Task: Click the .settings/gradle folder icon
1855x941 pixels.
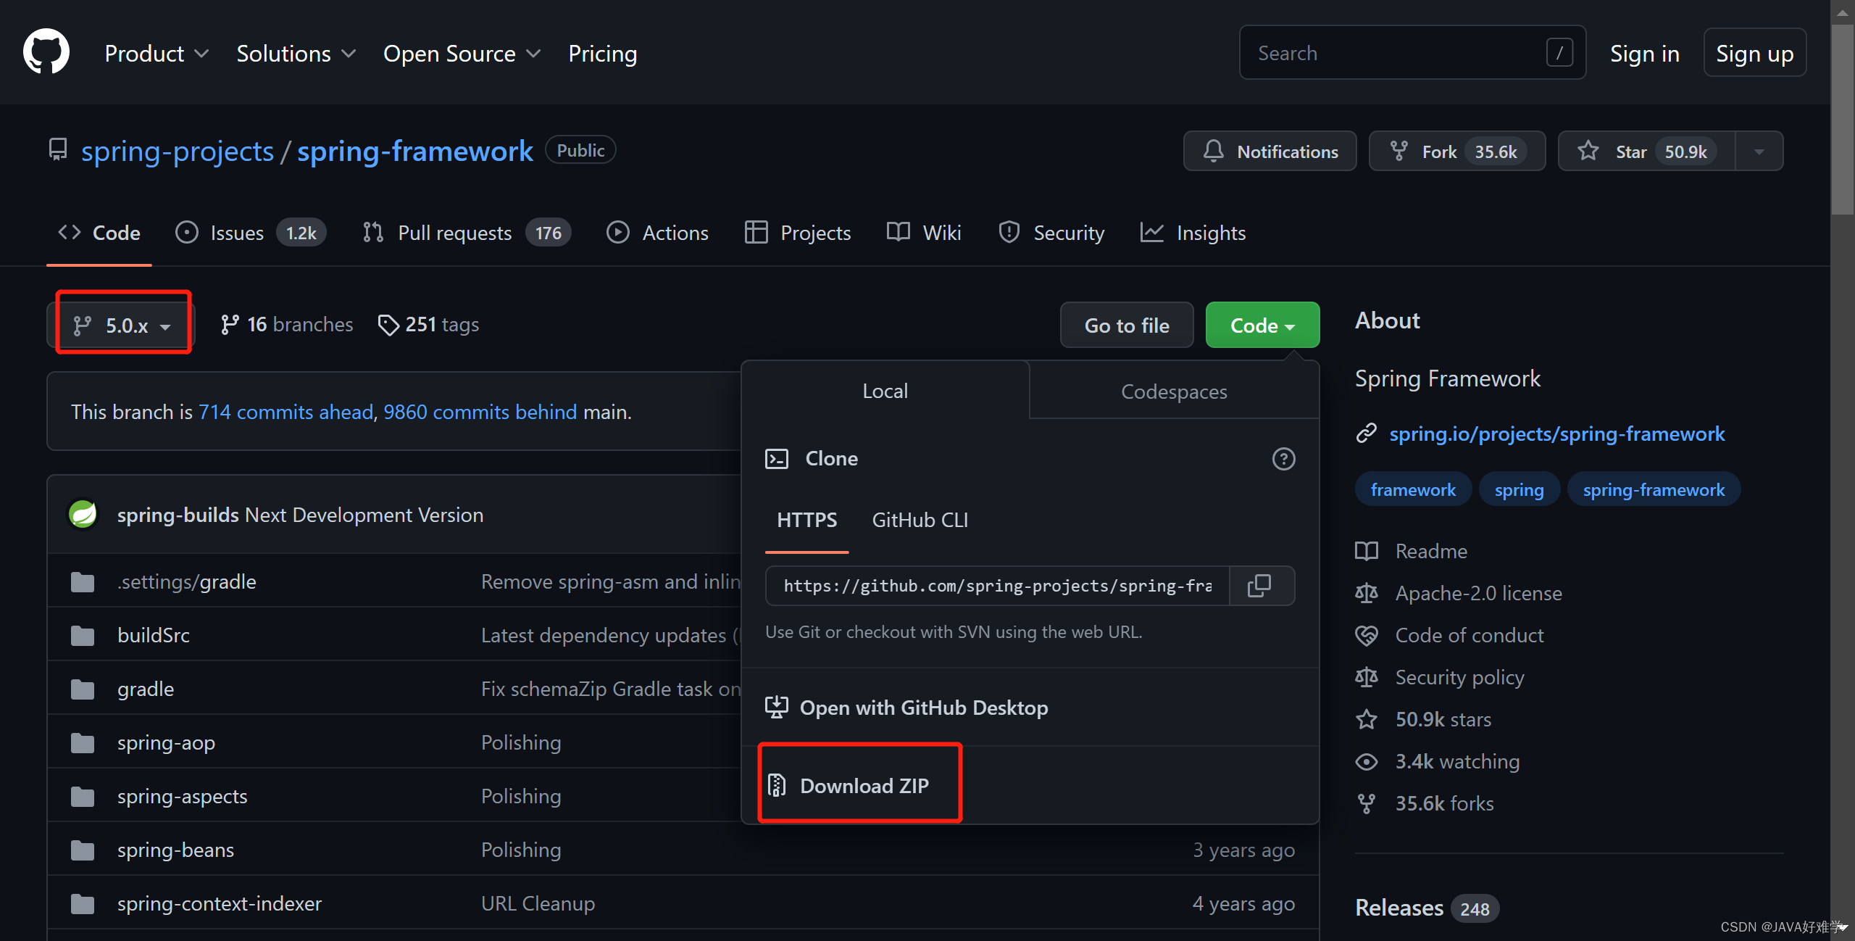Action: 83,581
